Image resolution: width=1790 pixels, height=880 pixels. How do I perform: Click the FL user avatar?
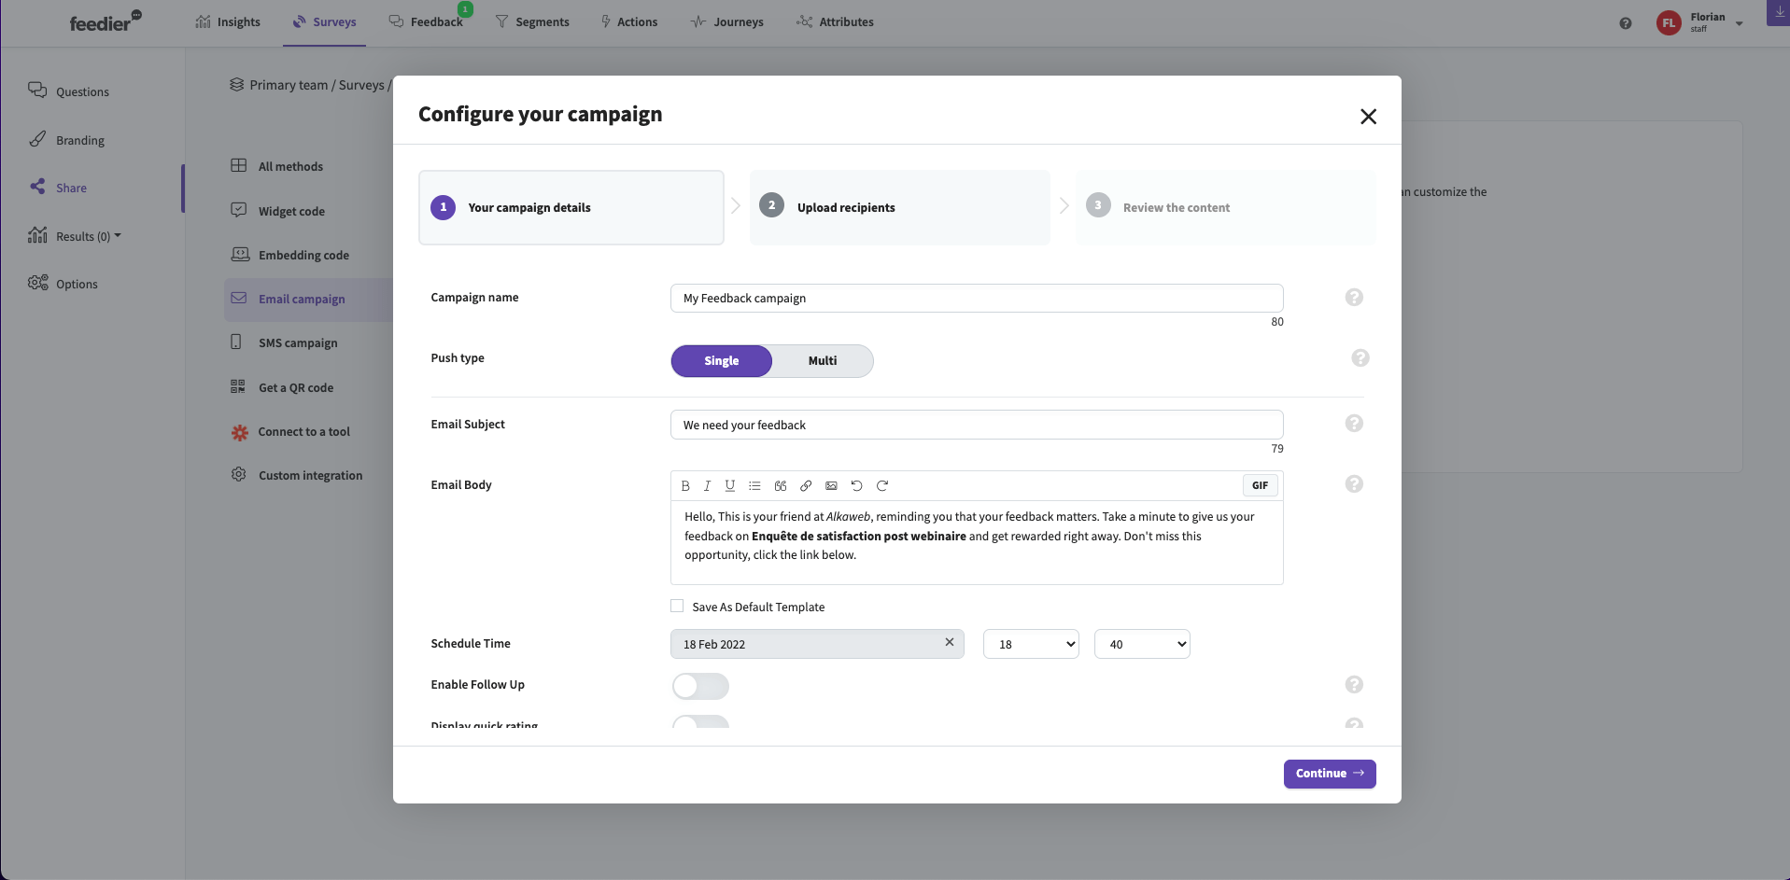1669,22
